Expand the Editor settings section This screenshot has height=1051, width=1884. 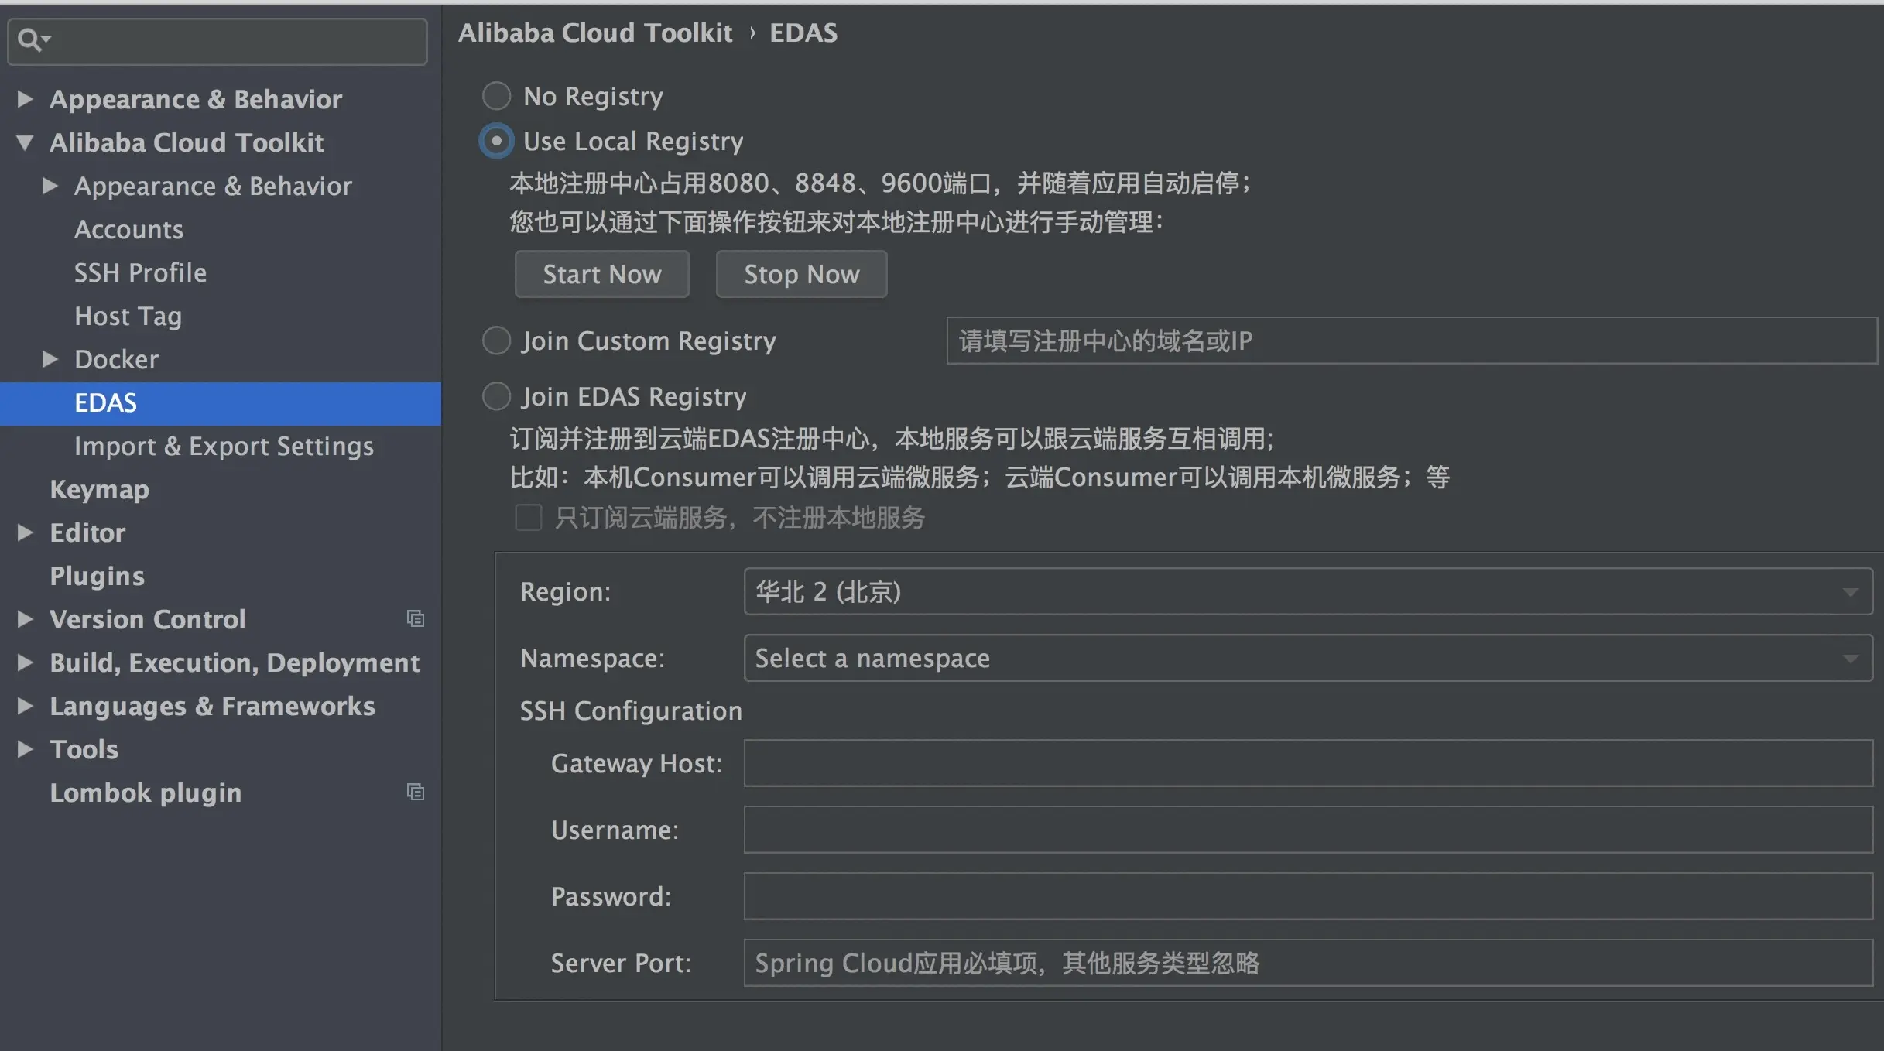point(25,532)
